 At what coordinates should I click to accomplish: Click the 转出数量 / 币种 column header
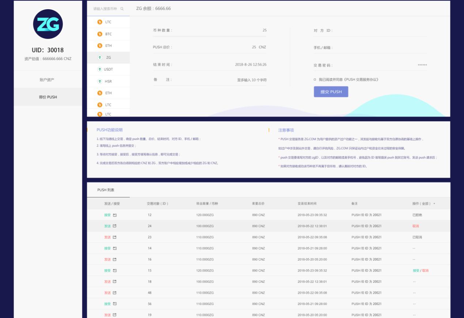click(x=207, y=204)
